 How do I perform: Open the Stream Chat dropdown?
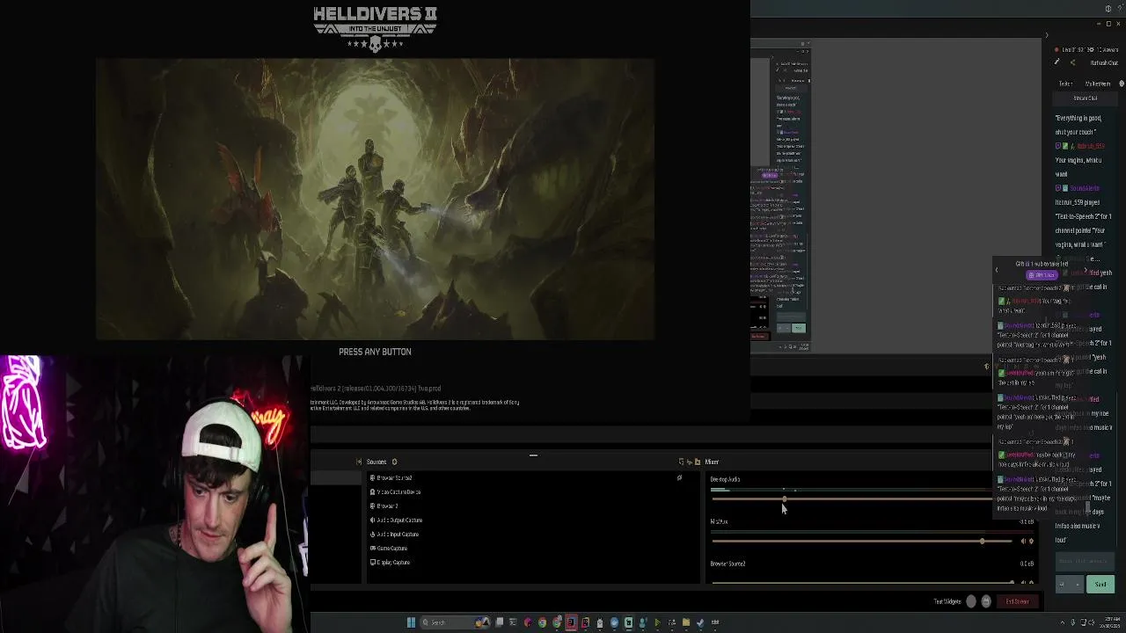[x=1085, y=98]
